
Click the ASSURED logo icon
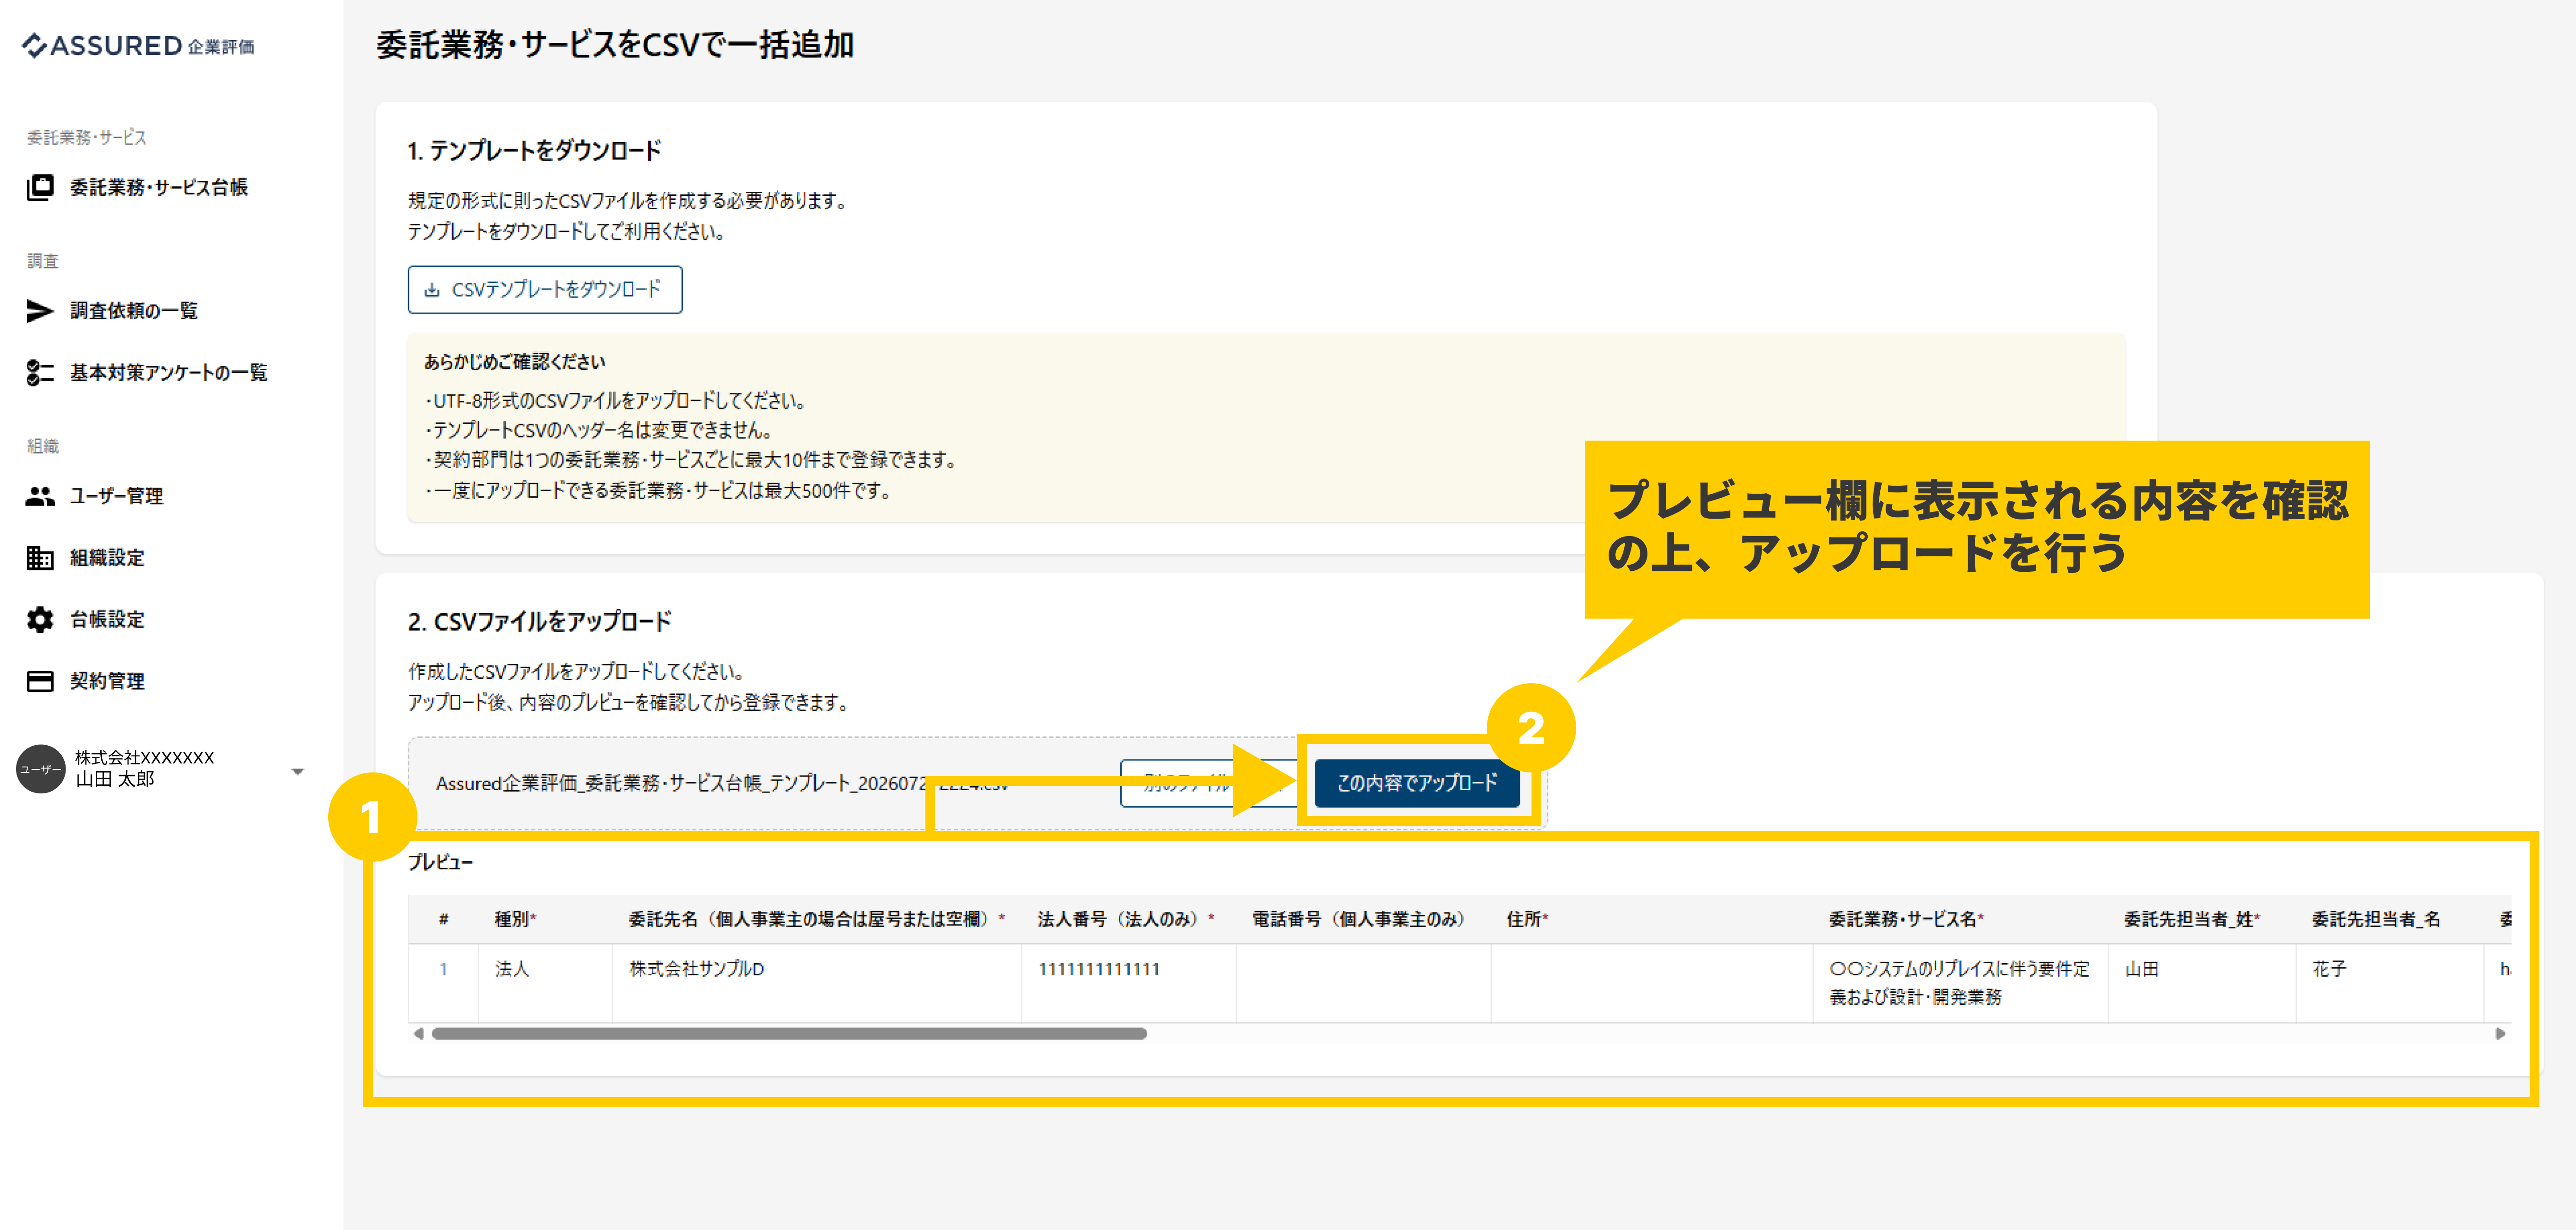pos(34,45)
